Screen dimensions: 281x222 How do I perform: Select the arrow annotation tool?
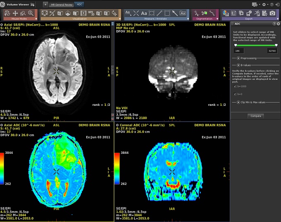point(175,13)
